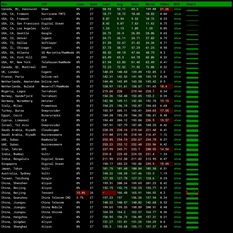Show MTR for Turkey Bursa Oneprovider
Viewport: 233px width, 233px height.
pos(177,111)
